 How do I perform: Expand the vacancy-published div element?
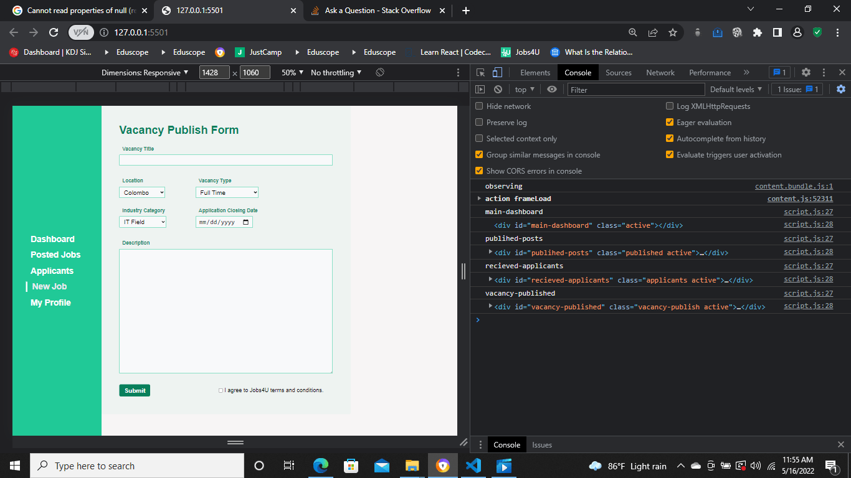coord(491,306)
